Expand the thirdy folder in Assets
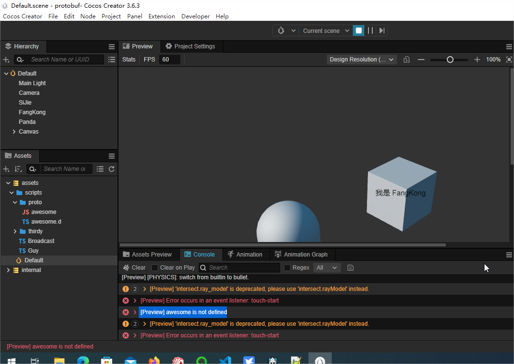 tap(15, 231)
